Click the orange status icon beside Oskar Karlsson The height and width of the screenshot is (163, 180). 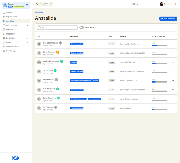coord(58,52)
